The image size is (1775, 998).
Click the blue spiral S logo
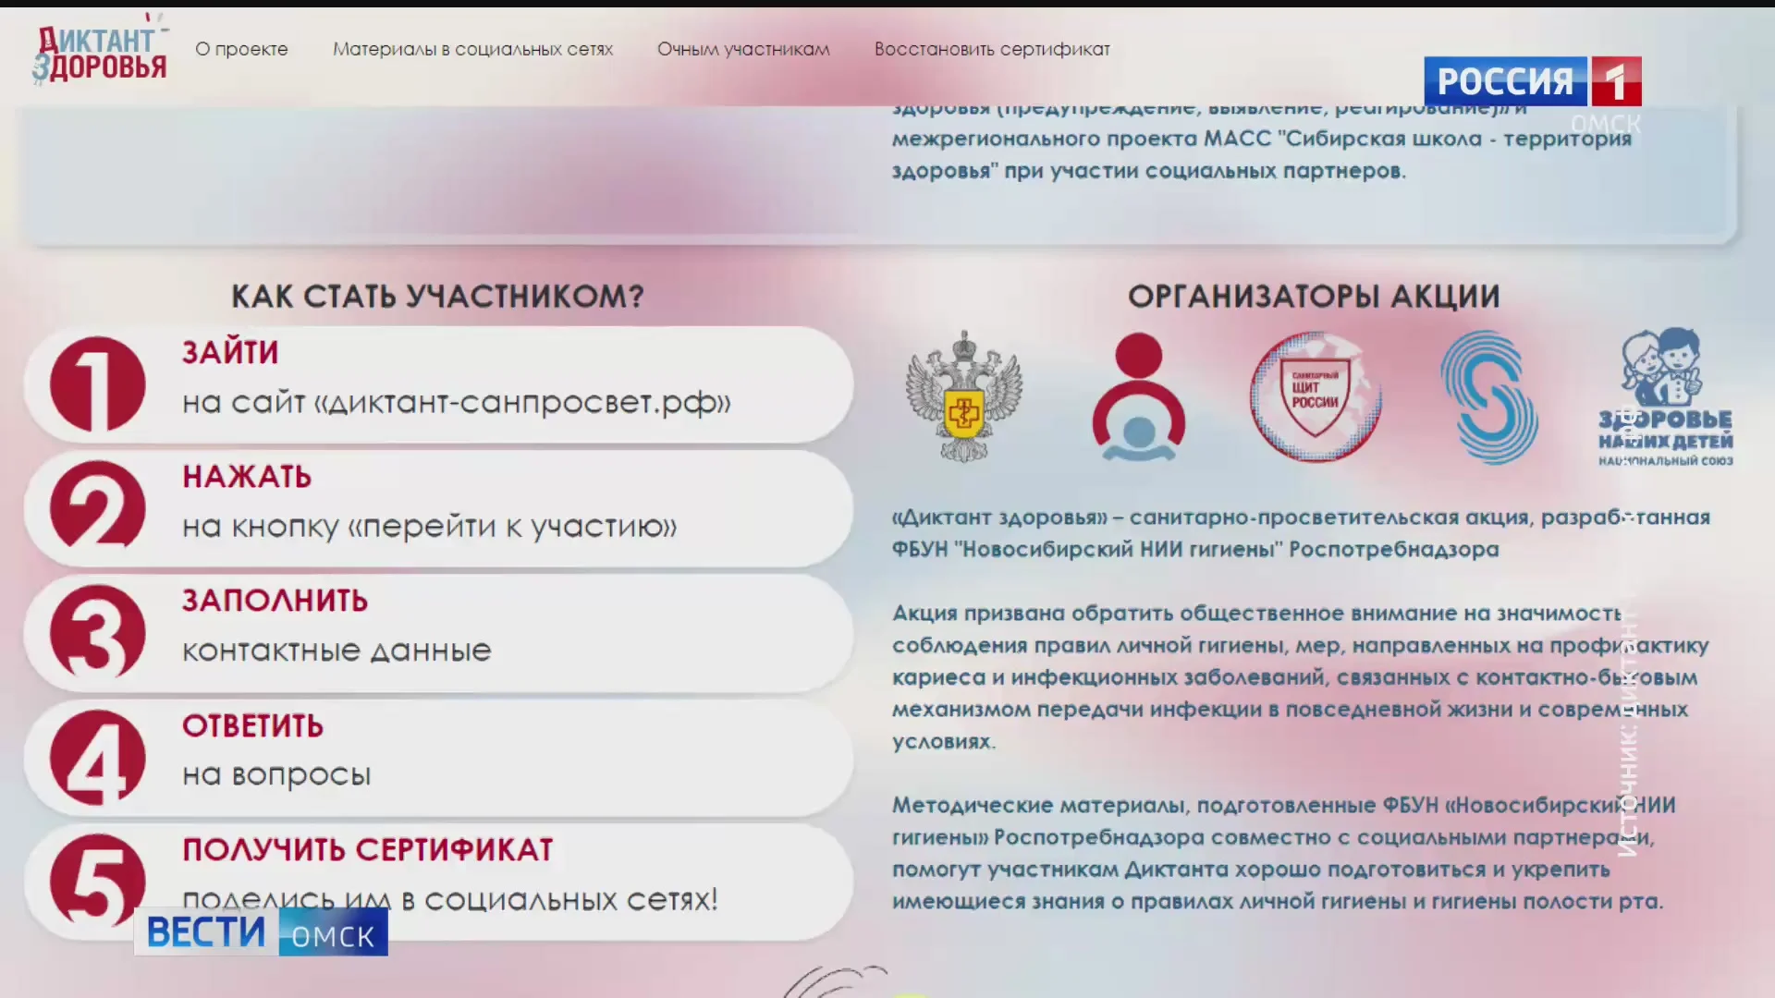pos(1488,397)
